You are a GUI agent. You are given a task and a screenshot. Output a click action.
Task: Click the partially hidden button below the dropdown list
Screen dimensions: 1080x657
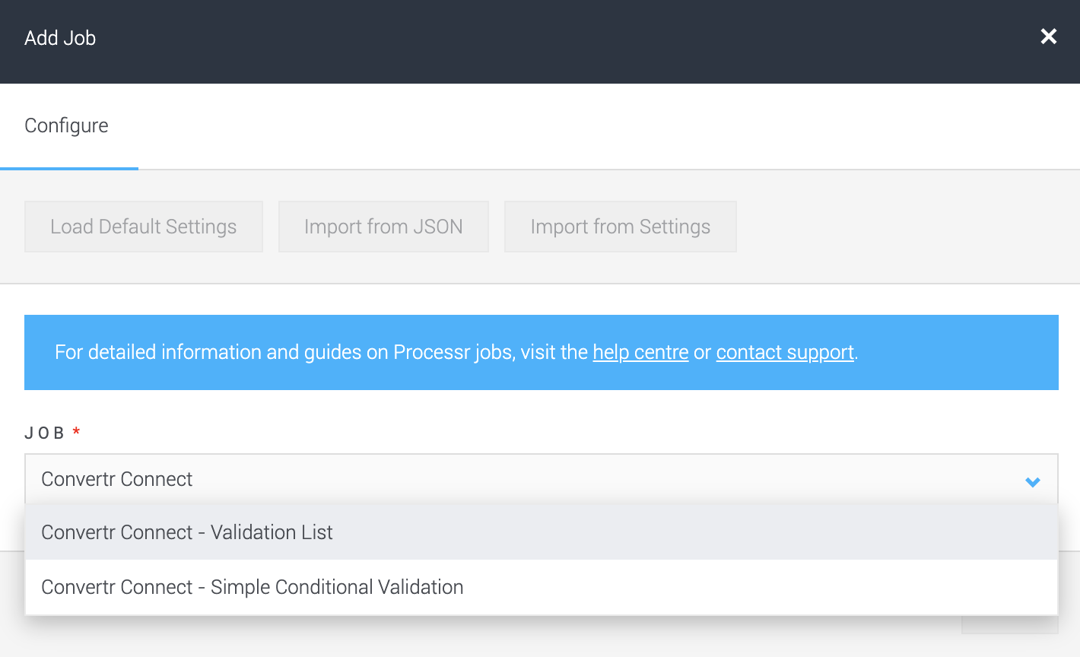pyautogui.click(x=1009, y=625)
